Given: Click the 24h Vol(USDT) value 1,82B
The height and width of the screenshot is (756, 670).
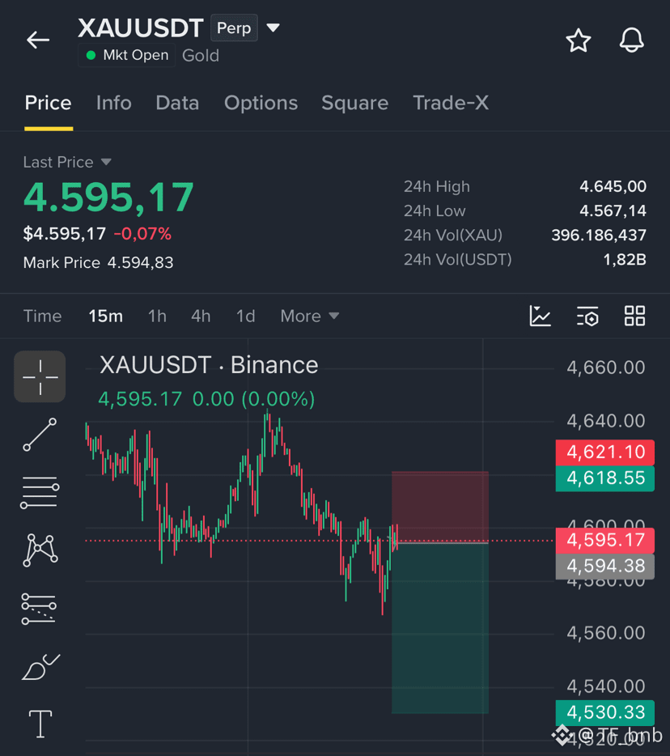Looking at the screenshot, I should [x=625, y=260].
